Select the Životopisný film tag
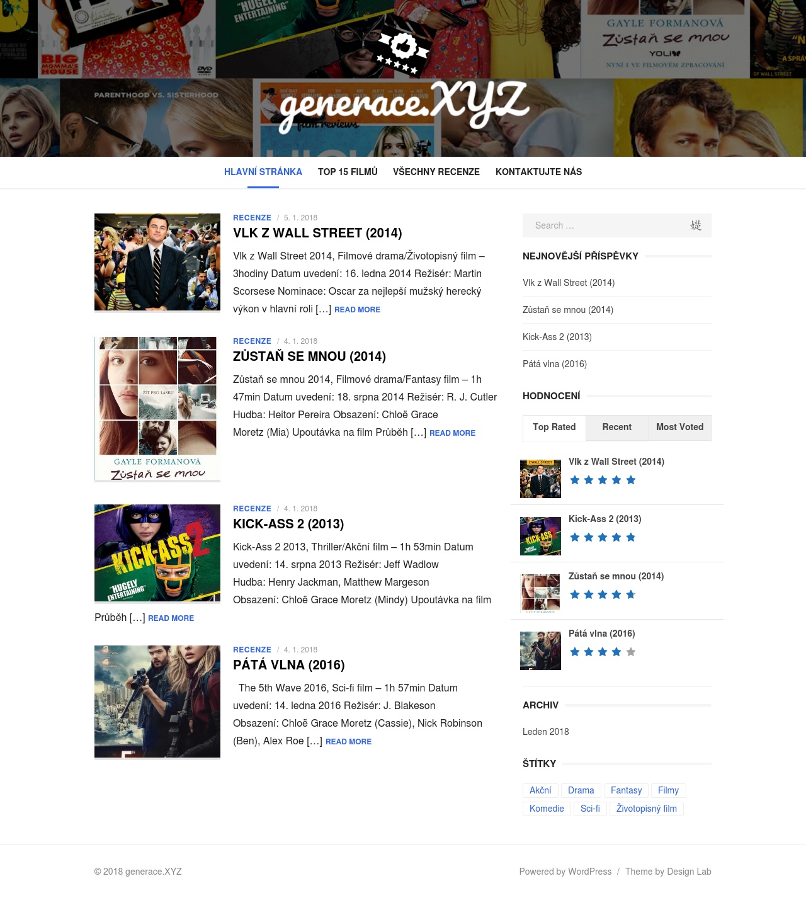 (647, 809)
